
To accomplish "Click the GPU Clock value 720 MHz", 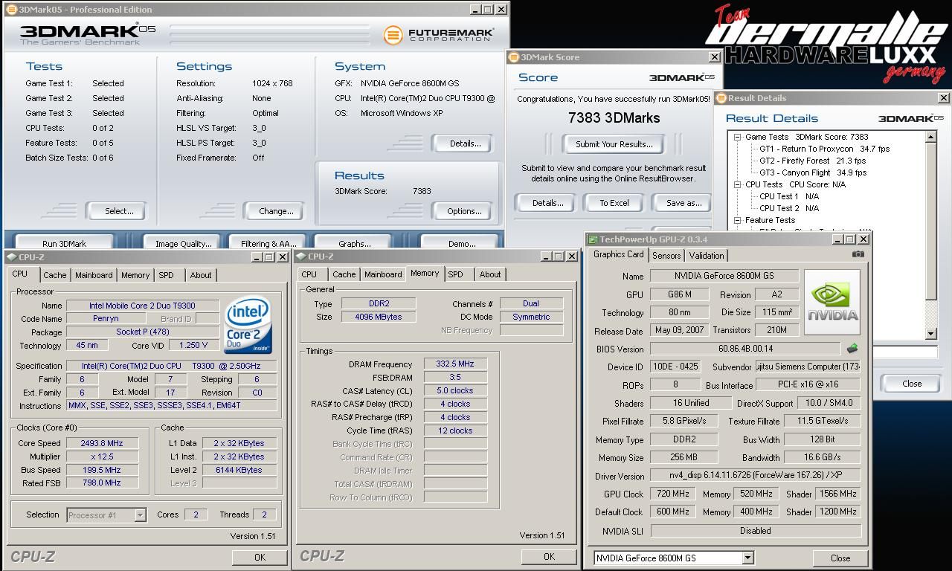I will (x=673, y=494).
